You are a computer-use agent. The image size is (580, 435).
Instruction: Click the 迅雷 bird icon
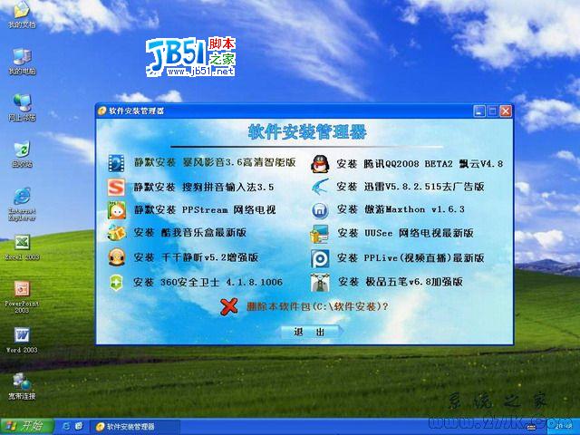tap(320, 187)
